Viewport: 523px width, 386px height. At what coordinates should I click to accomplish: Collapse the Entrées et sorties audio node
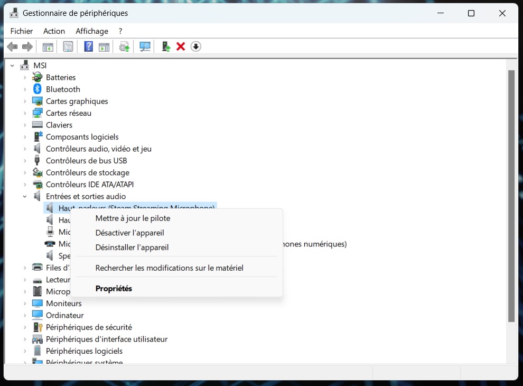click(x=24, y=197)
